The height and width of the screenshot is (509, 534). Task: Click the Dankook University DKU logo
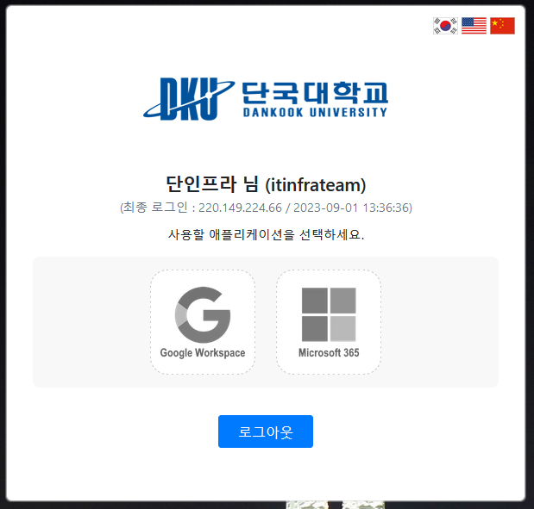(x=266, y=99)
